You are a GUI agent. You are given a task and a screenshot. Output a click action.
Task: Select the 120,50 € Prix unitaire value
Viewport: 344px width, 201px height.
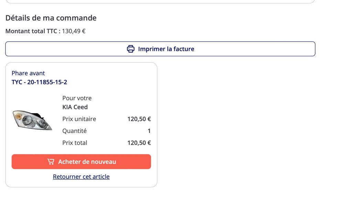(139, 119)
